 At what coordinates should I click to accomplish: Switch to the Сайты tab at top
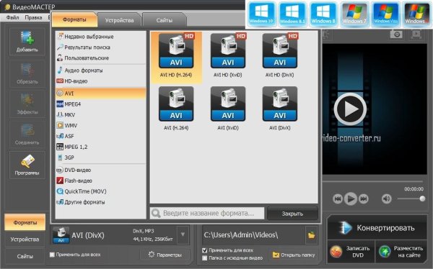coord(165,20)
